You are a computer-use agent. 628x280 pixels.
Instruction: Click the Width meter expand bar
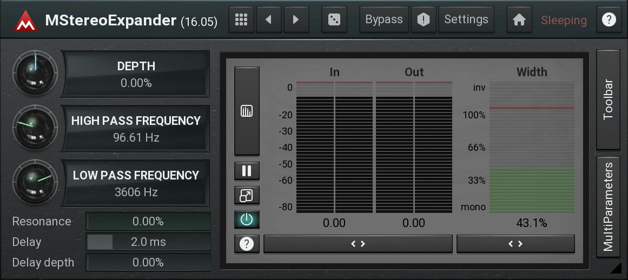[515, 244]
